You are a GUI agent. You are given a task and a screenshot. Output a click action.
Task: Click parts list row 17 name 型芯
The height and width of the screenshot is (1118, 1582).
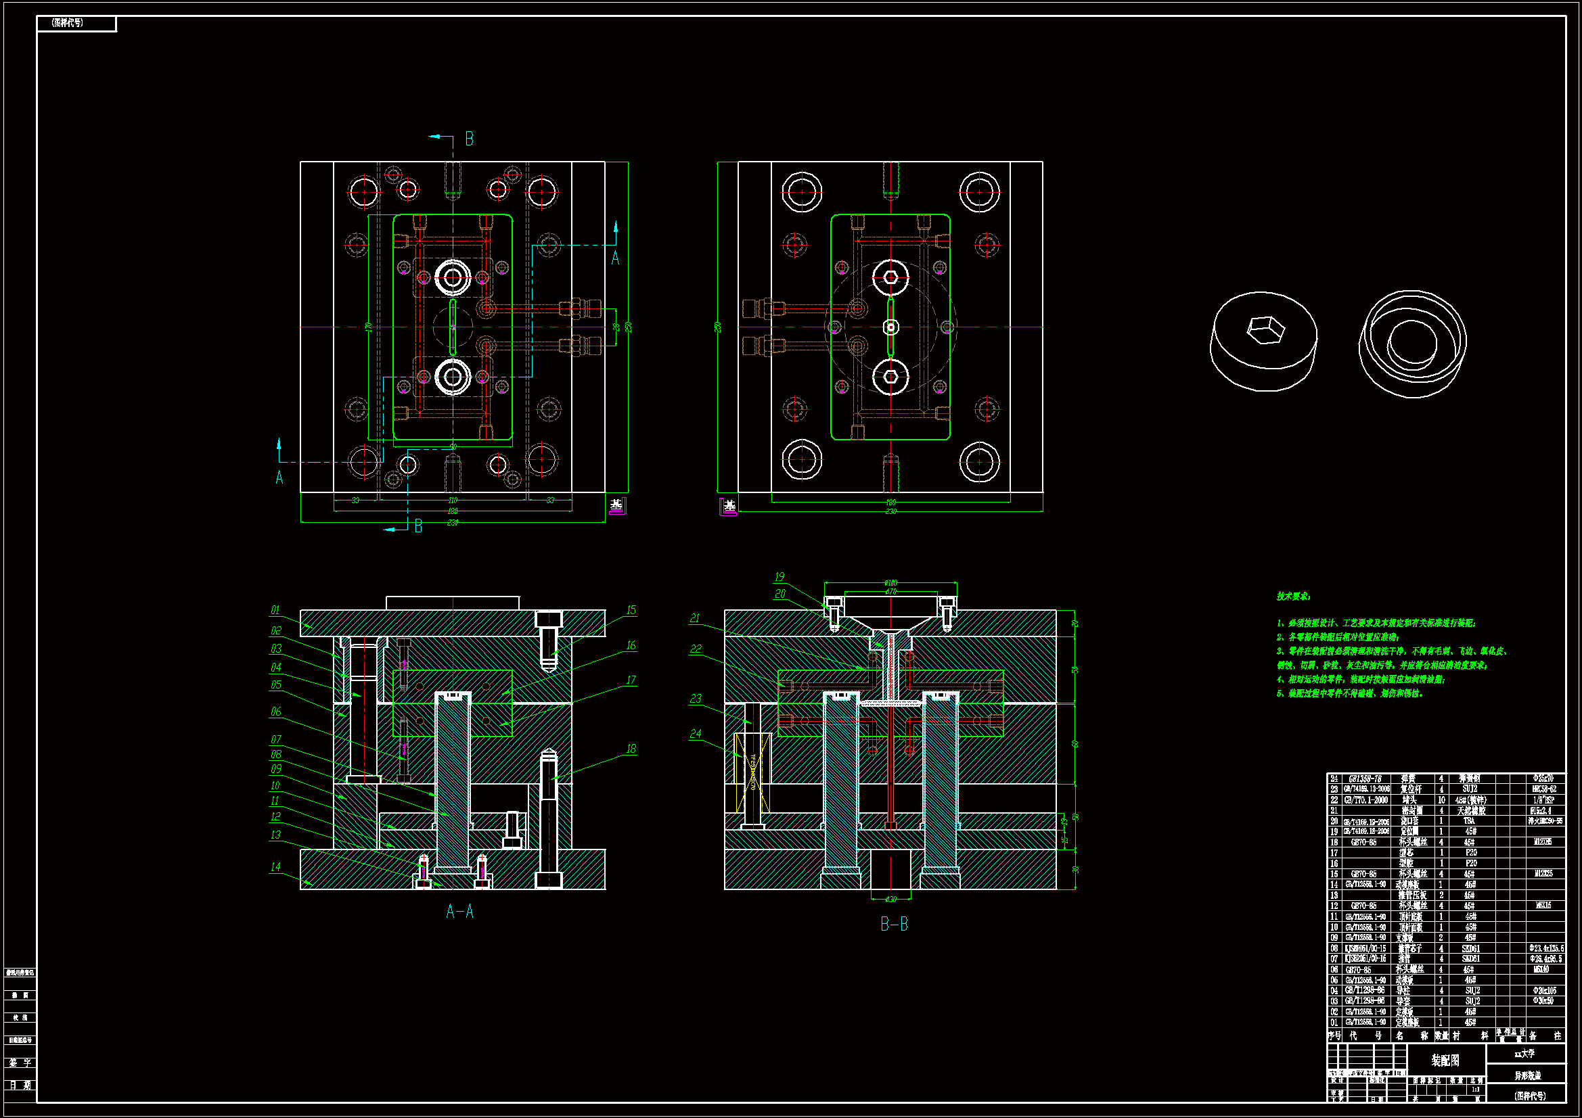coord(1406,853)
